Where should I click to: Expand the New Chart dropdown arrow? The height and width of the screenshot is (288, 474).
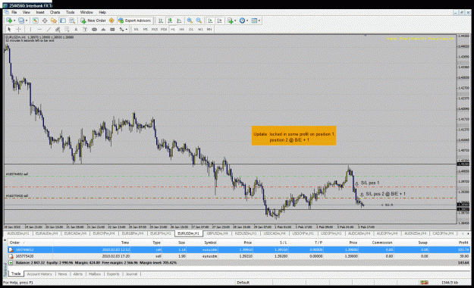[x=14, y=20]
